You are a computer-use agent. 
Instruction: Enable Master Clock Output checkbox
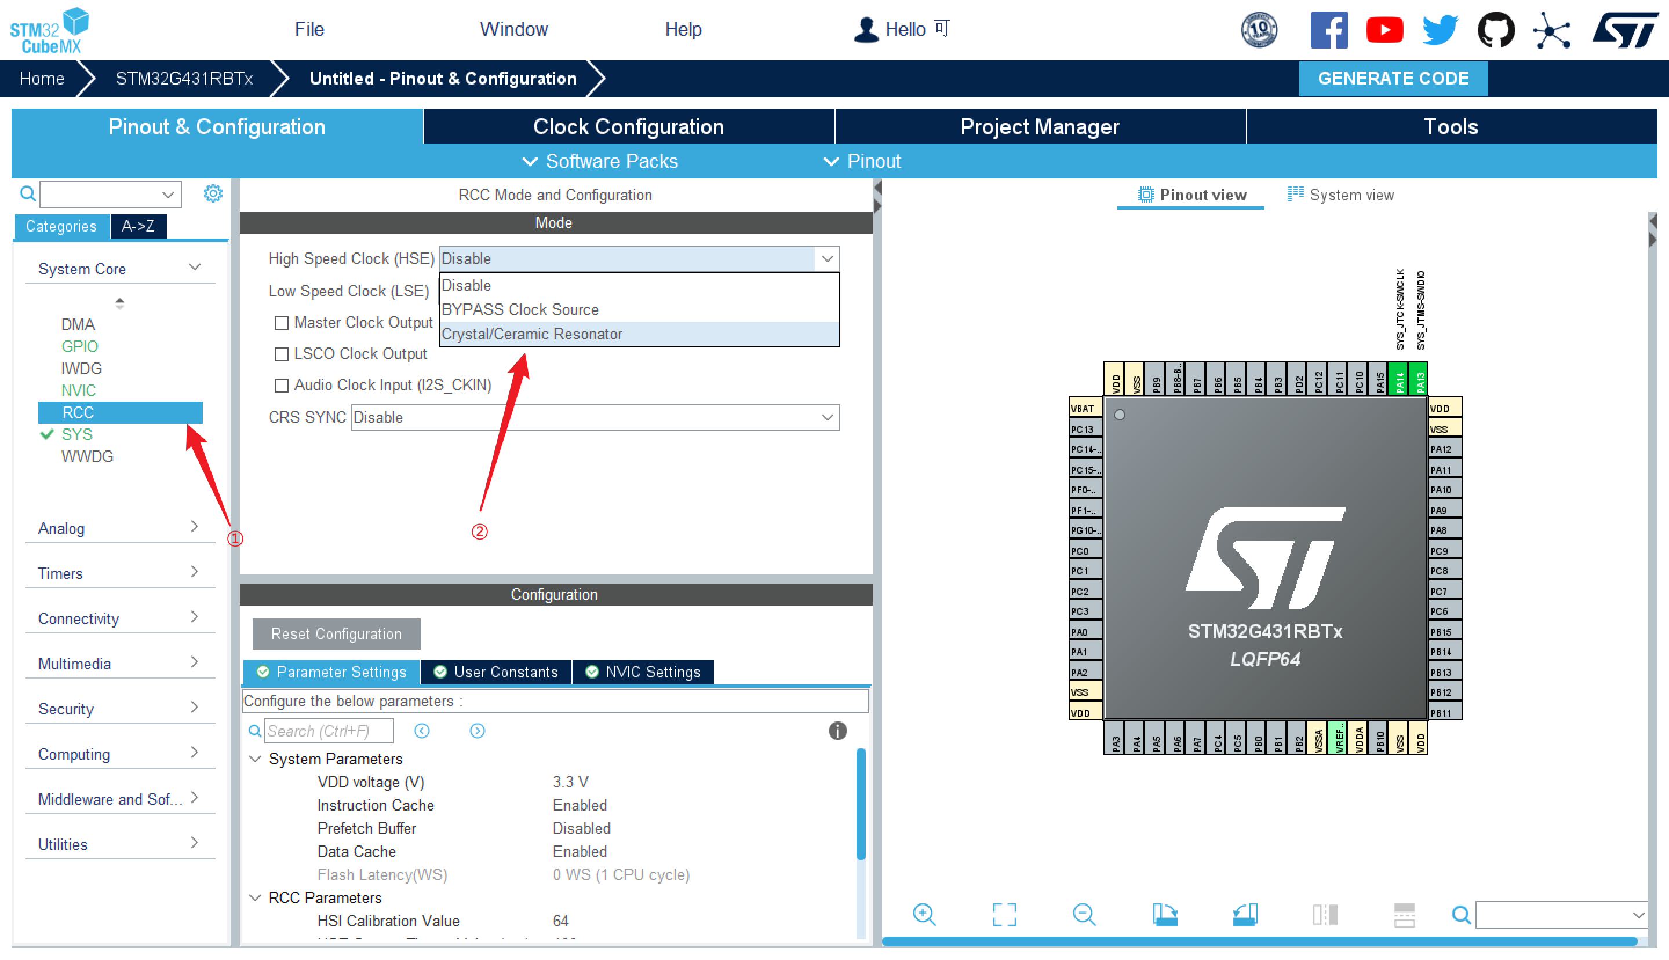pos(282,323)
